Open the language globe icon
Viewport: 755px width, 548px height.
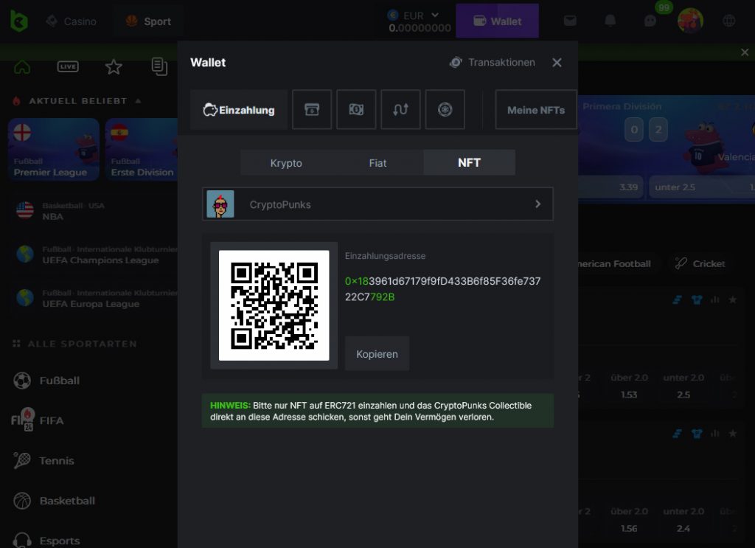[x=729, y=21]
